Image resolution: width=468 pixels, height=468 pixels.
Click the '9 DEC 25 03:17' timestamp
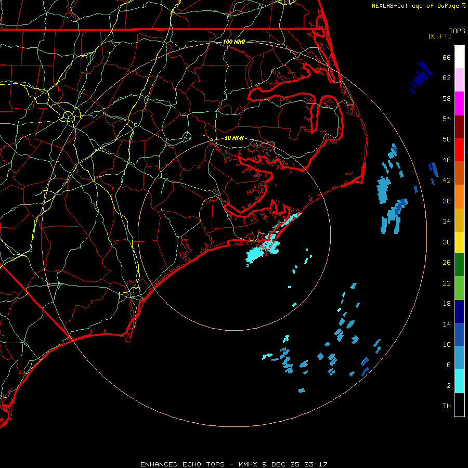295,464
